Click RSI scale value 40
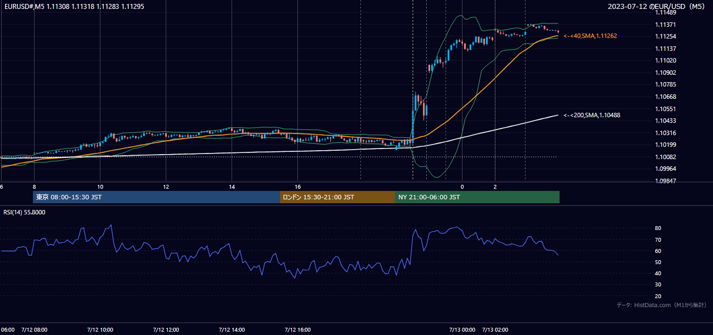Screen dimensions: 713x335 [658, 274]
